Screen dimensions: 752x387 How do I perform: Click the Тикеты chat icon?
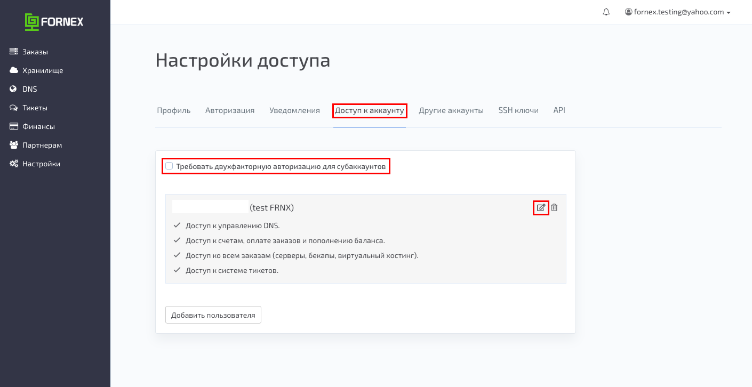click(14, 108)
